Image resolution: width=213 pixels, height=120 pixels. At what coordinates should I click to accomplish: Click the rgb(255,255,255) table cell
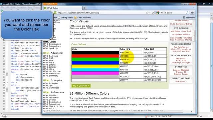coord(155,80)
